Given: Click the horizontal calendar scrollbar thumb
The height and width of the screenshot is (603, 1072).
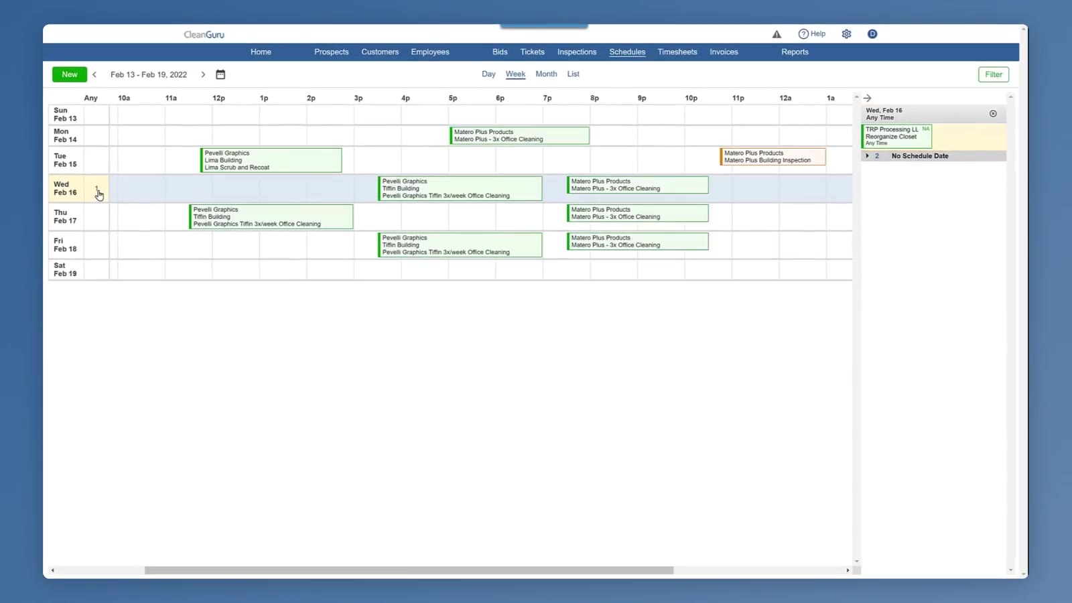Looking at the screenshot, I should tap(409, 570).
